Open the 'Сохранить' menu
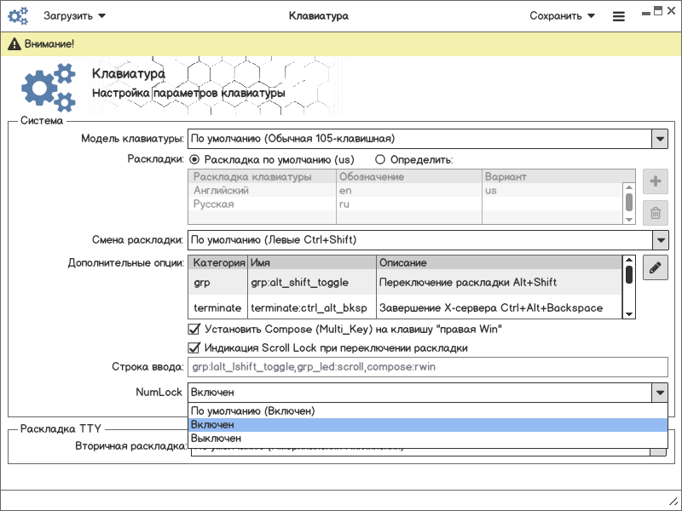This screenshot has width=682, height=511. (x=562, y=15)
